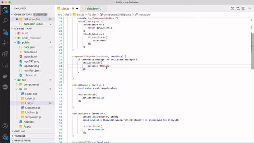Click the List class breadcrumb

tap(94, 15)
